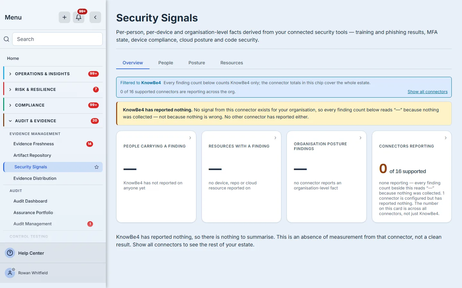
Task: Focus the sidebar Search field
Action: click(x=57, y=39)
